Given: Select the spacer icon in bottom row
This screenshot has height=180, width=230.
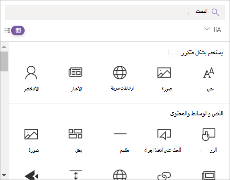Looking at the screenshot, I should click(76, 175).
